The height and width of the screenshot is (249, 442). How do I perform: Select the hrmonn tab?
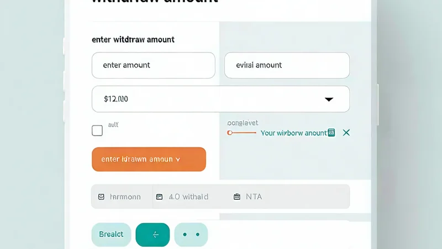tap(122, 196)
